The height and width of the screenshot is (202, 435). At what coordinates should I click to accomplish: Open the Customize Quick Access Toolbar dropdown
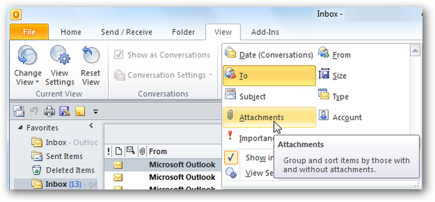click(95, 112)
